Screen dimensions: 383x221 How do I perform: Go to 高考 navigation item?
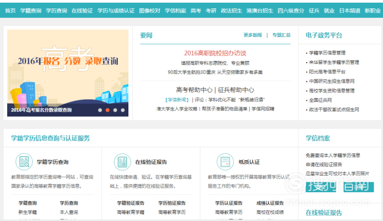point(196,11)
